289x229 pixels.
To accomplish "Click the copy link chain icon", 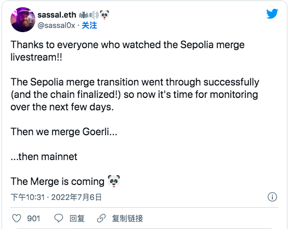I will point(101,218).
